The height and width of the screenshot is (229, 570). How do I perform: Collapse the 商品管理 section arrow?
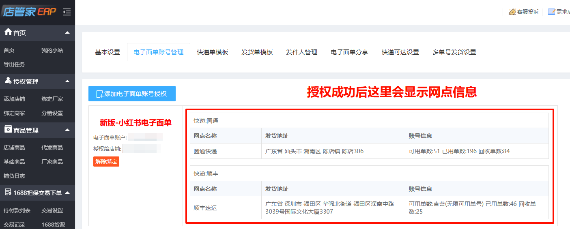click(x=67, y=130)
